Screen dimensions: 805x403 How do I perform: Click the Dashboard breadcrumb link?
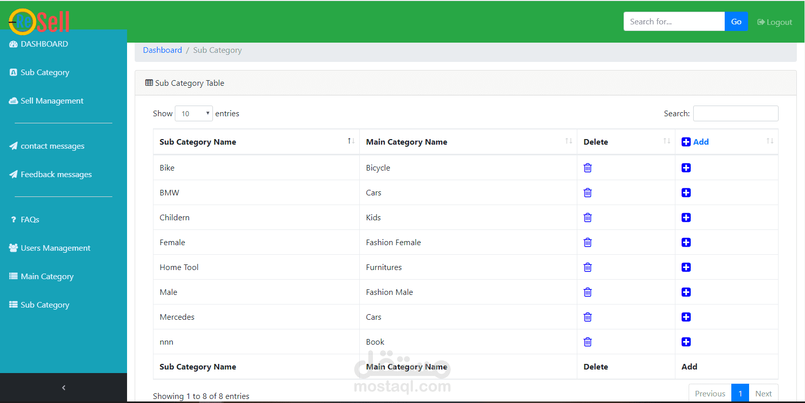coord(162,50)
